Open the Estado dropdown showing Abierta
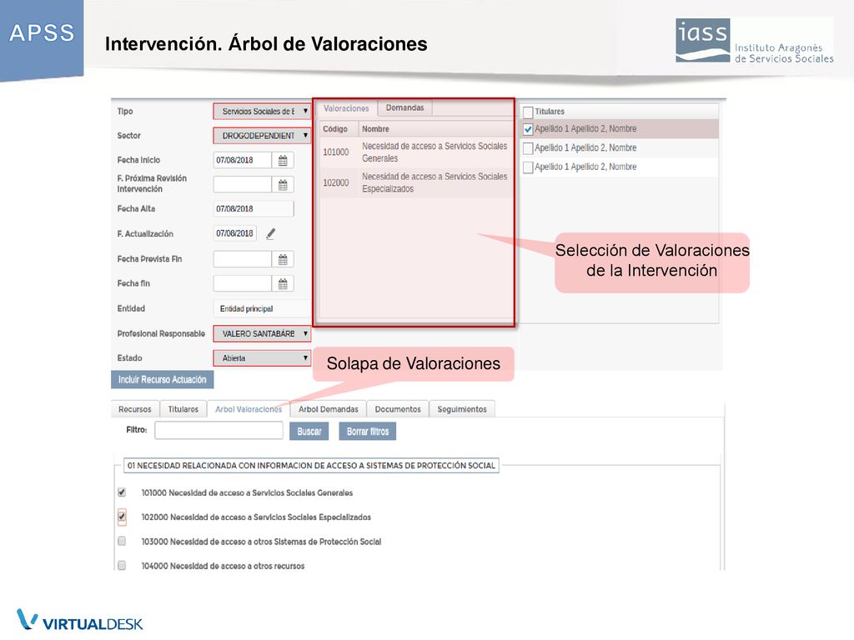854x640 pixels. [x=262, y=358]
